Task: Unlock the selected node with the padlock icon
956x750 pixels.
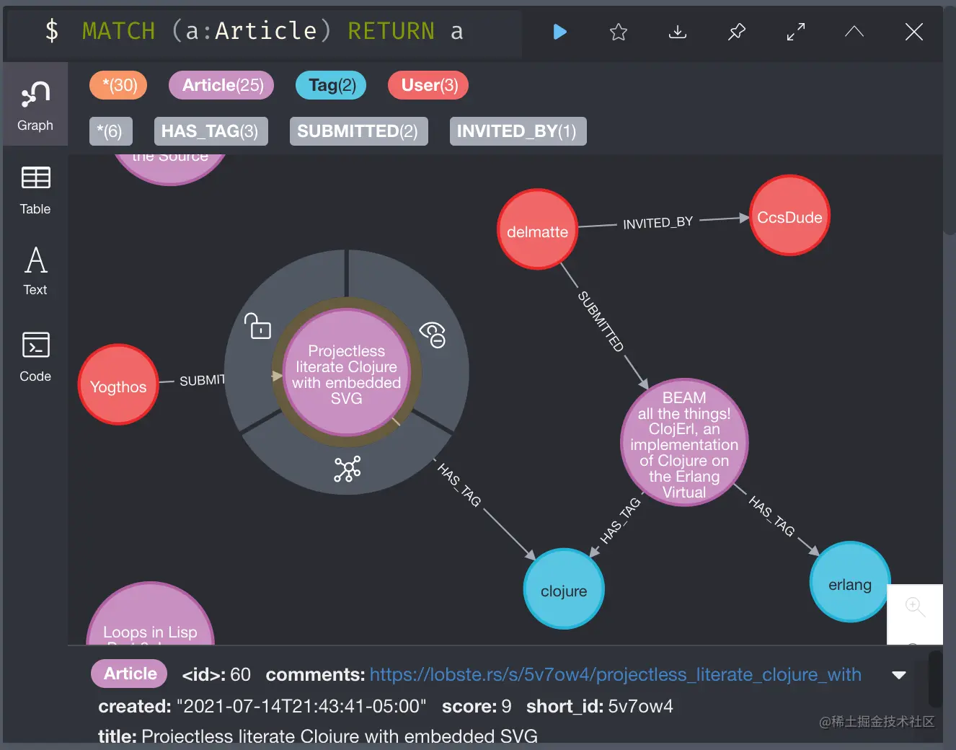Action: coord(257,327)
